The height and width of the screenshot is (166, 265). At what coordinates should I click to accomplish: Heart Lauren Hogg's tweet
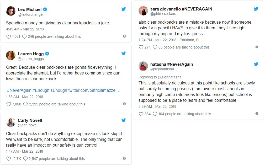[x=9, y=104]
